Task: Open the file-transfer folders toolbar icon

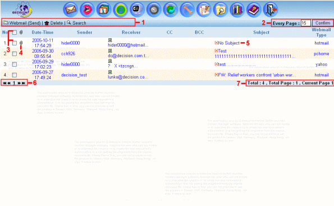Action: [x=104, y=10]
